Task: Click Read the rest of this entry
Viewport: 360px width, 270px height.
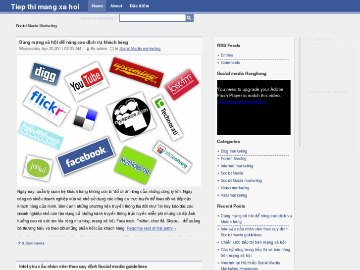Action: 152,228
